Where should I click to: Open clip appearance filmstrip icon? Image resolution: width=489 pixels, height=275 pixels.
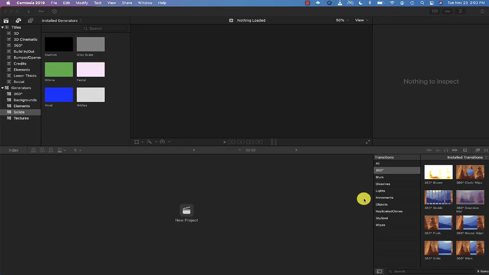[x=465, y=150]
